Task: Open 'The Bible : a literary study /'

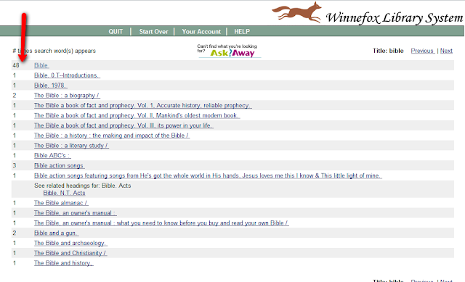Action: (x=71, y=146)
